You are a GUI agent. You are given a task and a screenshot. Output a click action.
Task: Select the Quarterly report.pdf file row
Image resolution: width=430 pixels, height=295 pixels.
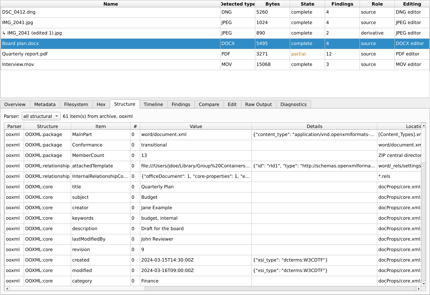coord(215,54)
